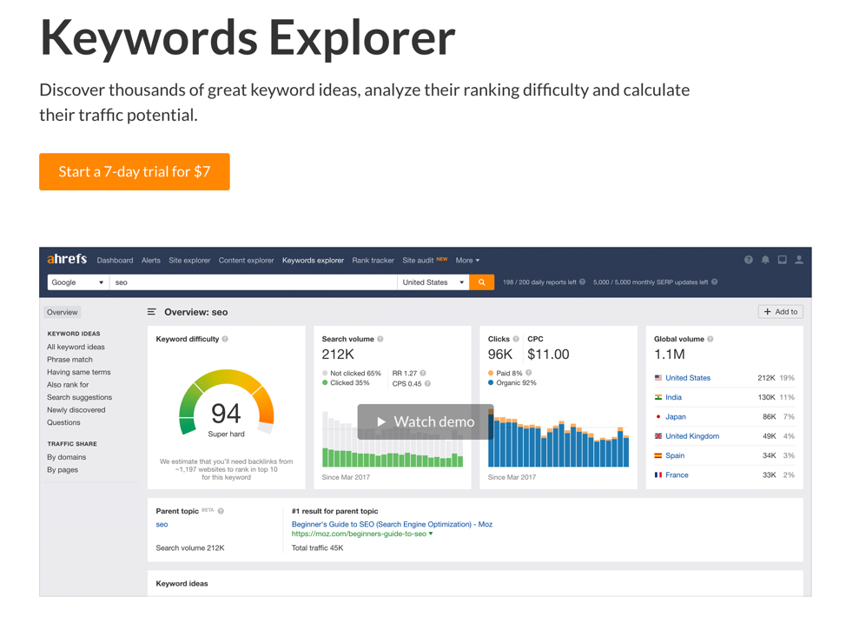Open Alerts in the top navigation

click(151, 260)
